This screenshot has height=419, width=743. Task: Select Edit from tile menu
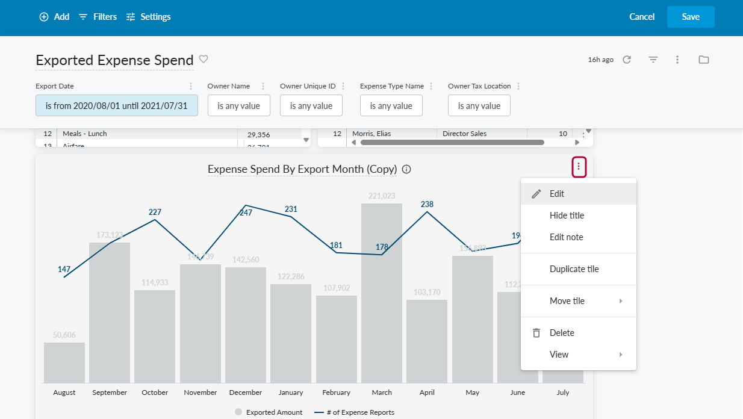[557, 194]
